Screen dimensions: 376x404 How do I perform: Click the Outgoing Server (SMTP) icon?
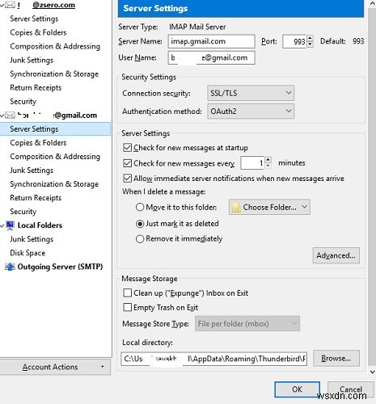[x=10, y=267]
